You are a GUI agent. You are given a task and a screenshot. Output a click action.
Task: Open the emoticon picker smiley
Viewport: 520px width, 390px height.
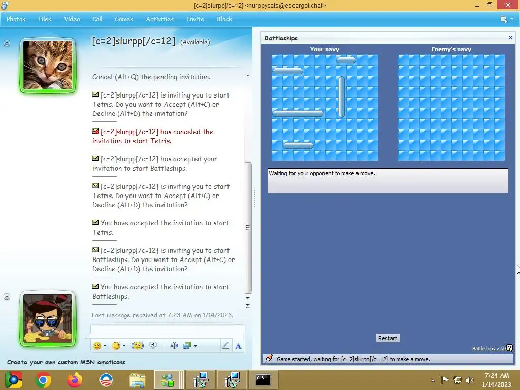click(97, 346)
